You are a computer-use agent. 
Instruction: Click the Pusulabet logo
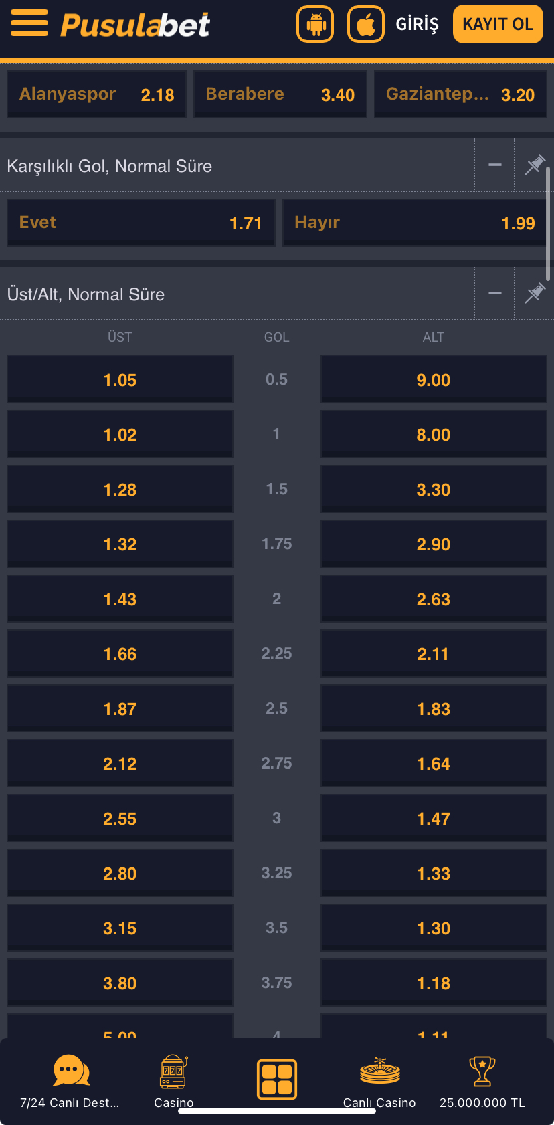[135, 25]
